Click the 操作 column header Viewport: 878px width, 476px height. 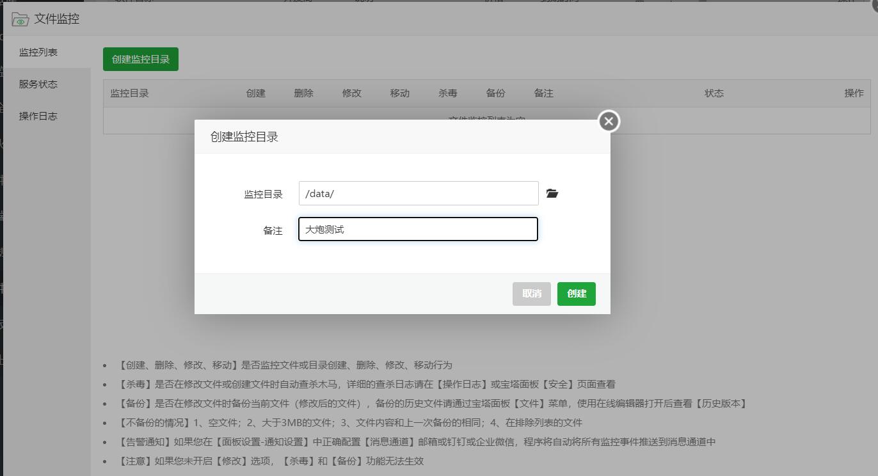854,93
